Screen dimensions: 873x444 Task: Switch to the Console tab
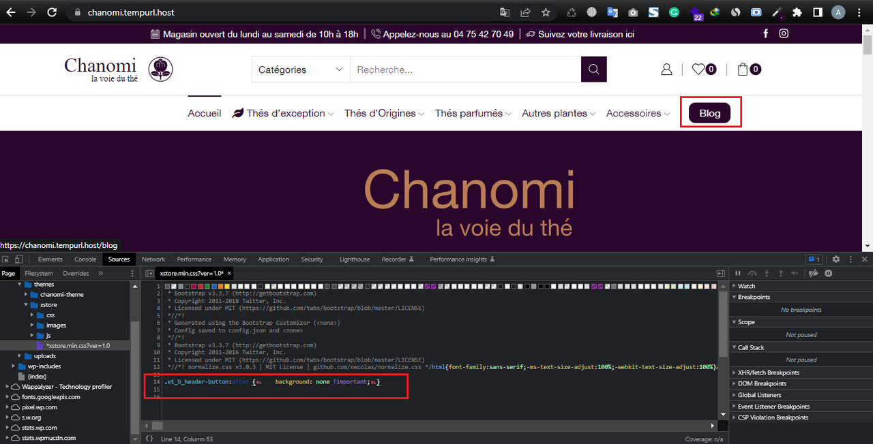pos(85,259)
